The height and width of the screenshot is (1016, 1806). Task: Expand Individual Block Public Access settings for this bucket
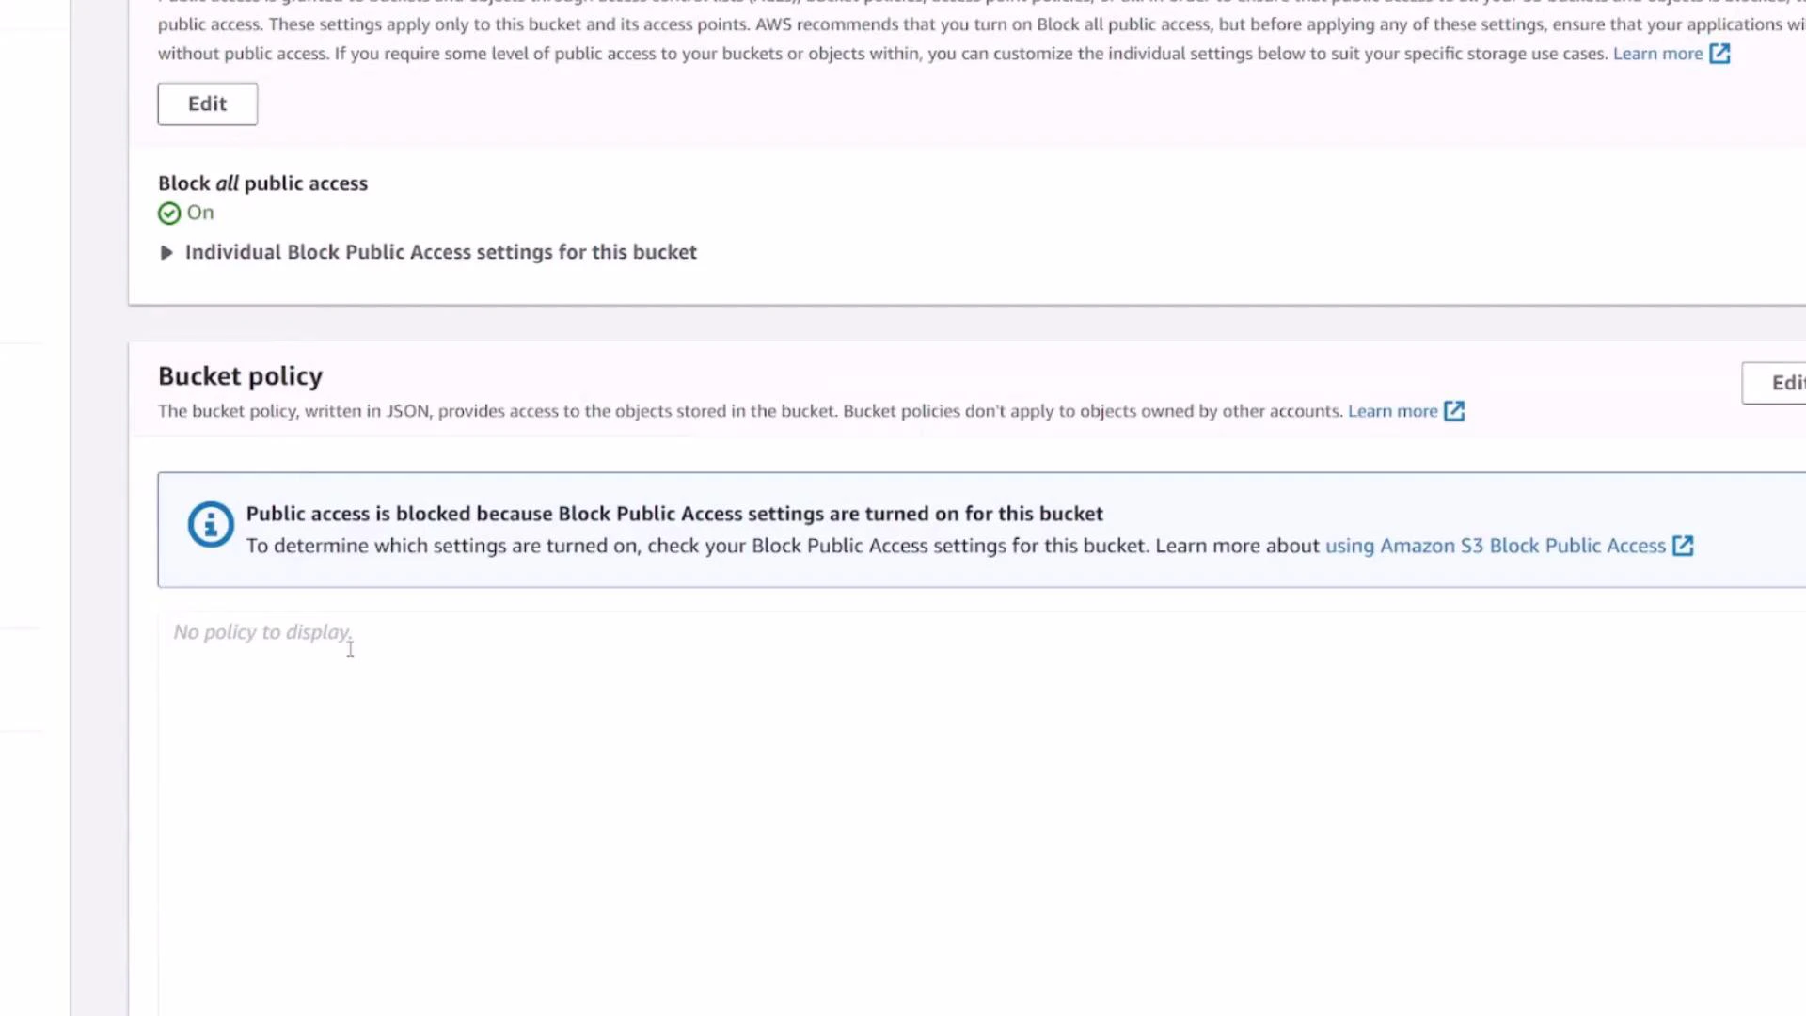coord(440,252)
